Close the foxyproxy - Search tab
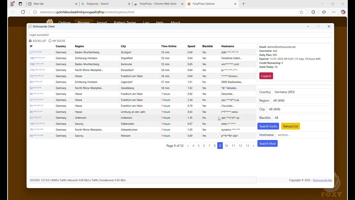The height and width of the screenshot is (200, 355). click(x=129, y=4)
